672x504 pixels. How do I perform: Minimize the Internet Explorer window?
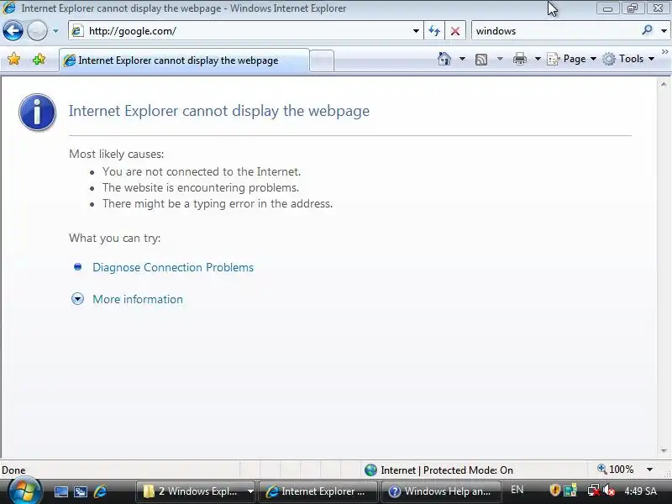[607, 8]
